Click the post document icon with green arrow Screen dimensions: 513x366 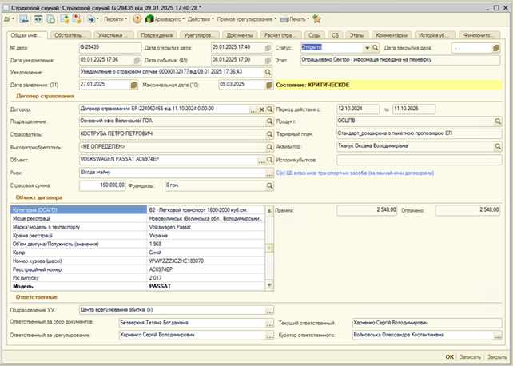(65, 19)
